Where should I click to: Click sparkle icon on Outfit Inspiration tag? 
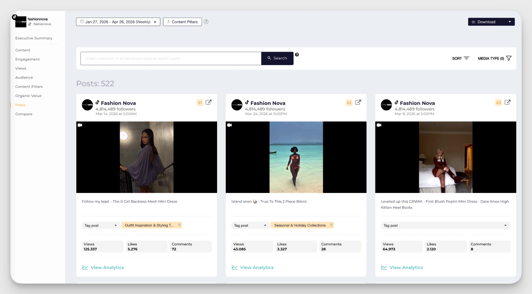coord(179,225)
